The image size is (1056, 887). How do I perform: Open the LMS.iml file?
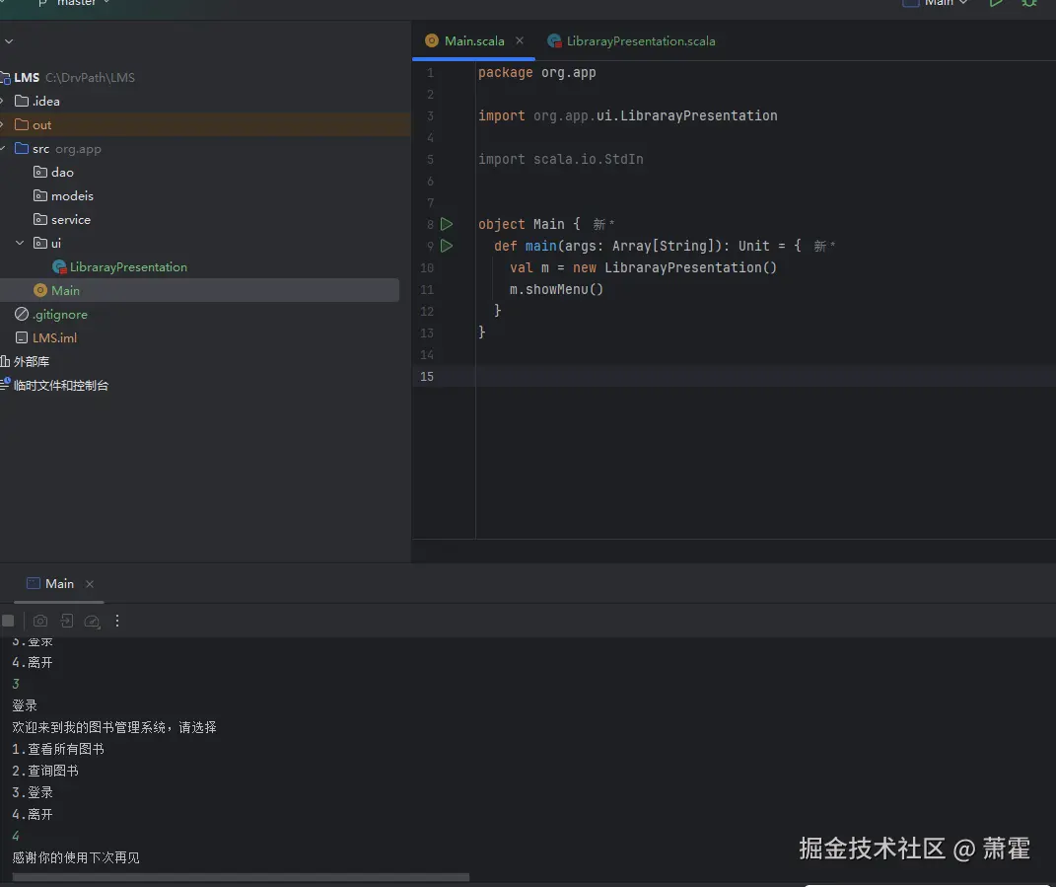[54, 337]
